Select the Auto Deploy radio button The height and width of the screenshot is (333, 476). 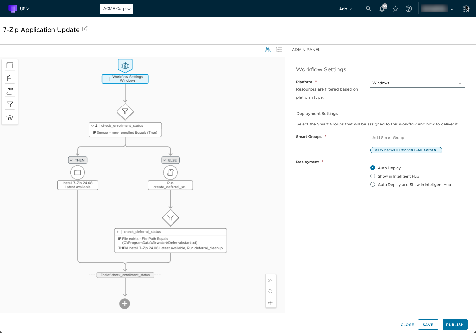(373, 168)
